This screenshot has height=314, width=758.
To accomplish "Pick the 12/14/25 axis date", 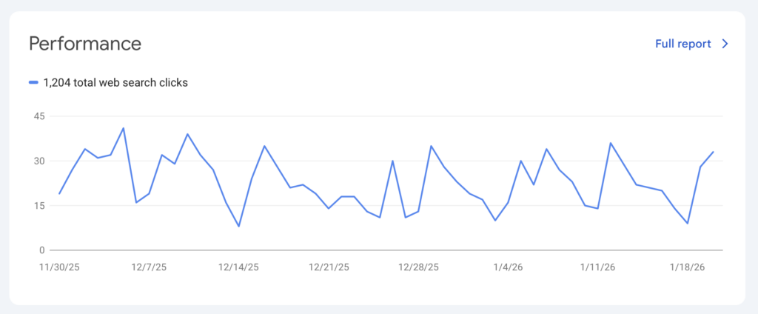I will [x=238, y=267].
